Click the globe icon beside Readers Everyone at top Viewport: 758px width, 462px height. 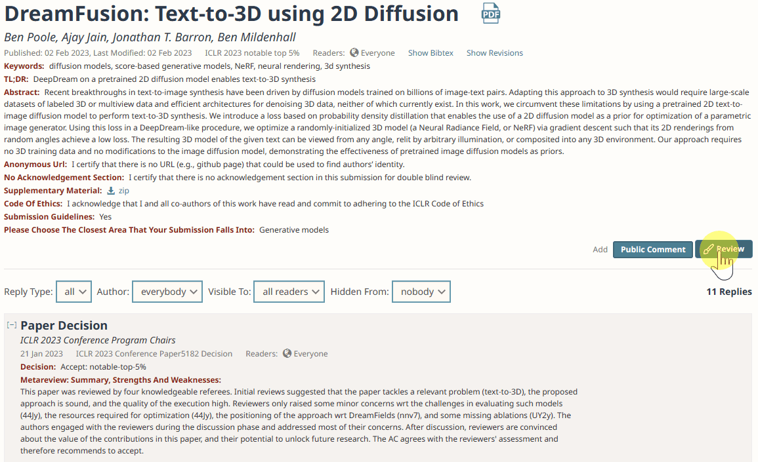click(354, 52)
